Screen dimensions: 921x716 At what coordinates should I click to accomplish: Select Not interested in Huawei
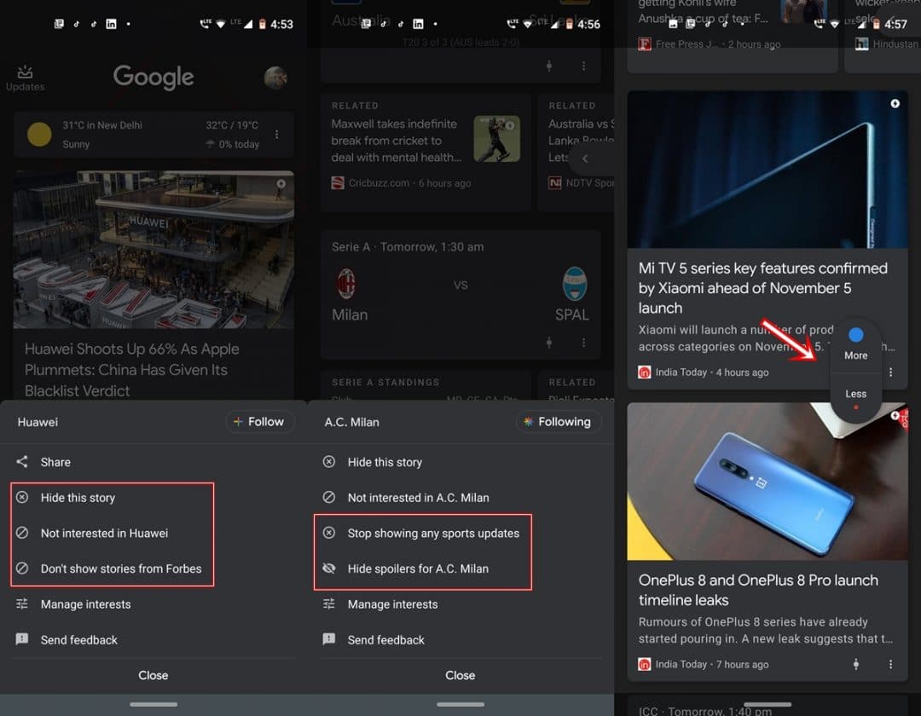click(x=104, y=534)
